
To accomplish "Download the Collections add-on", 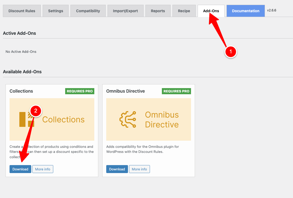I will point(20,169).
